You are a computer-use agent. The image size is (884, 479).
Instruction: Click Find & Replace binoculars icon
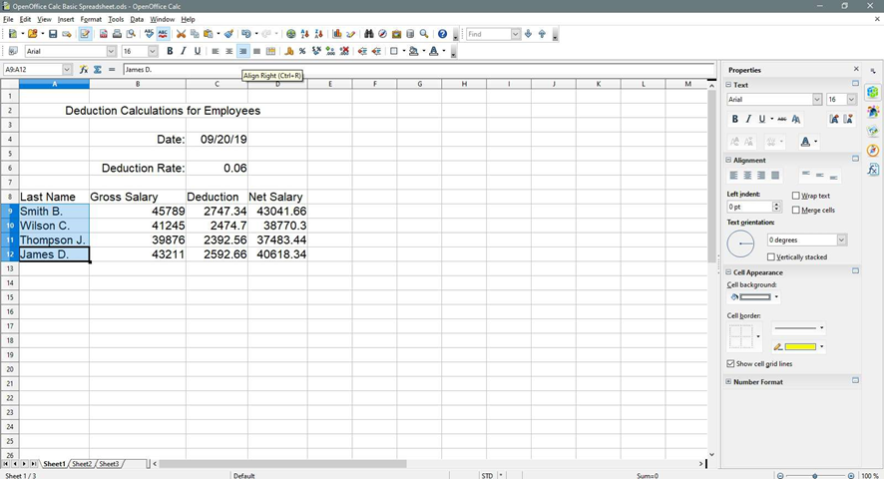368,34
